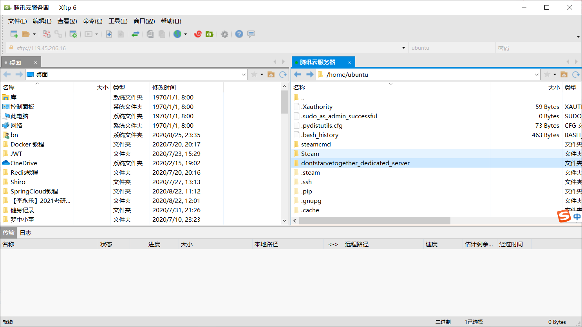
Task: Expand the sftp address bar dropdown
Action: pyautogui.click(x=403, y=48)
